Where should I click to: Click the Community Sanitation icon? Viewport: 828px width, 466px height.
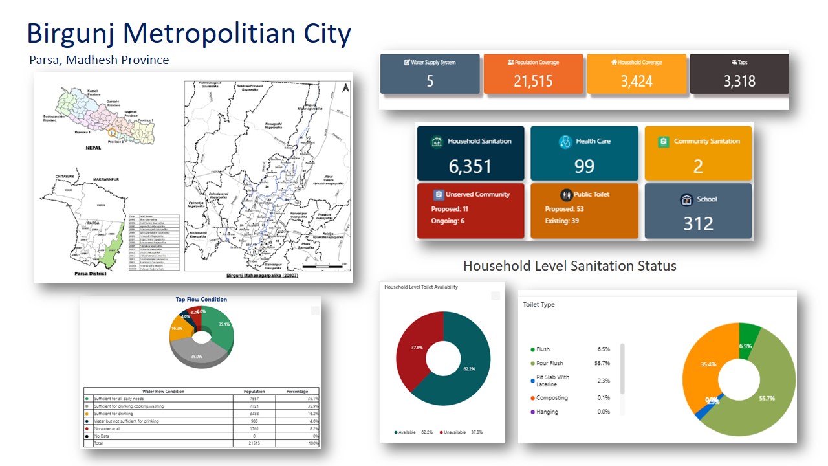coord(664,142)
